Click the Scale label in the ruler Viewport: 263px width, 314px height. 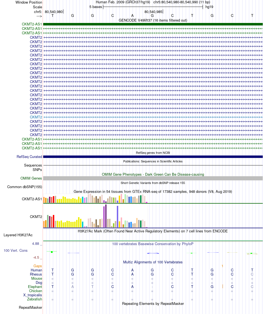[37, 7]
